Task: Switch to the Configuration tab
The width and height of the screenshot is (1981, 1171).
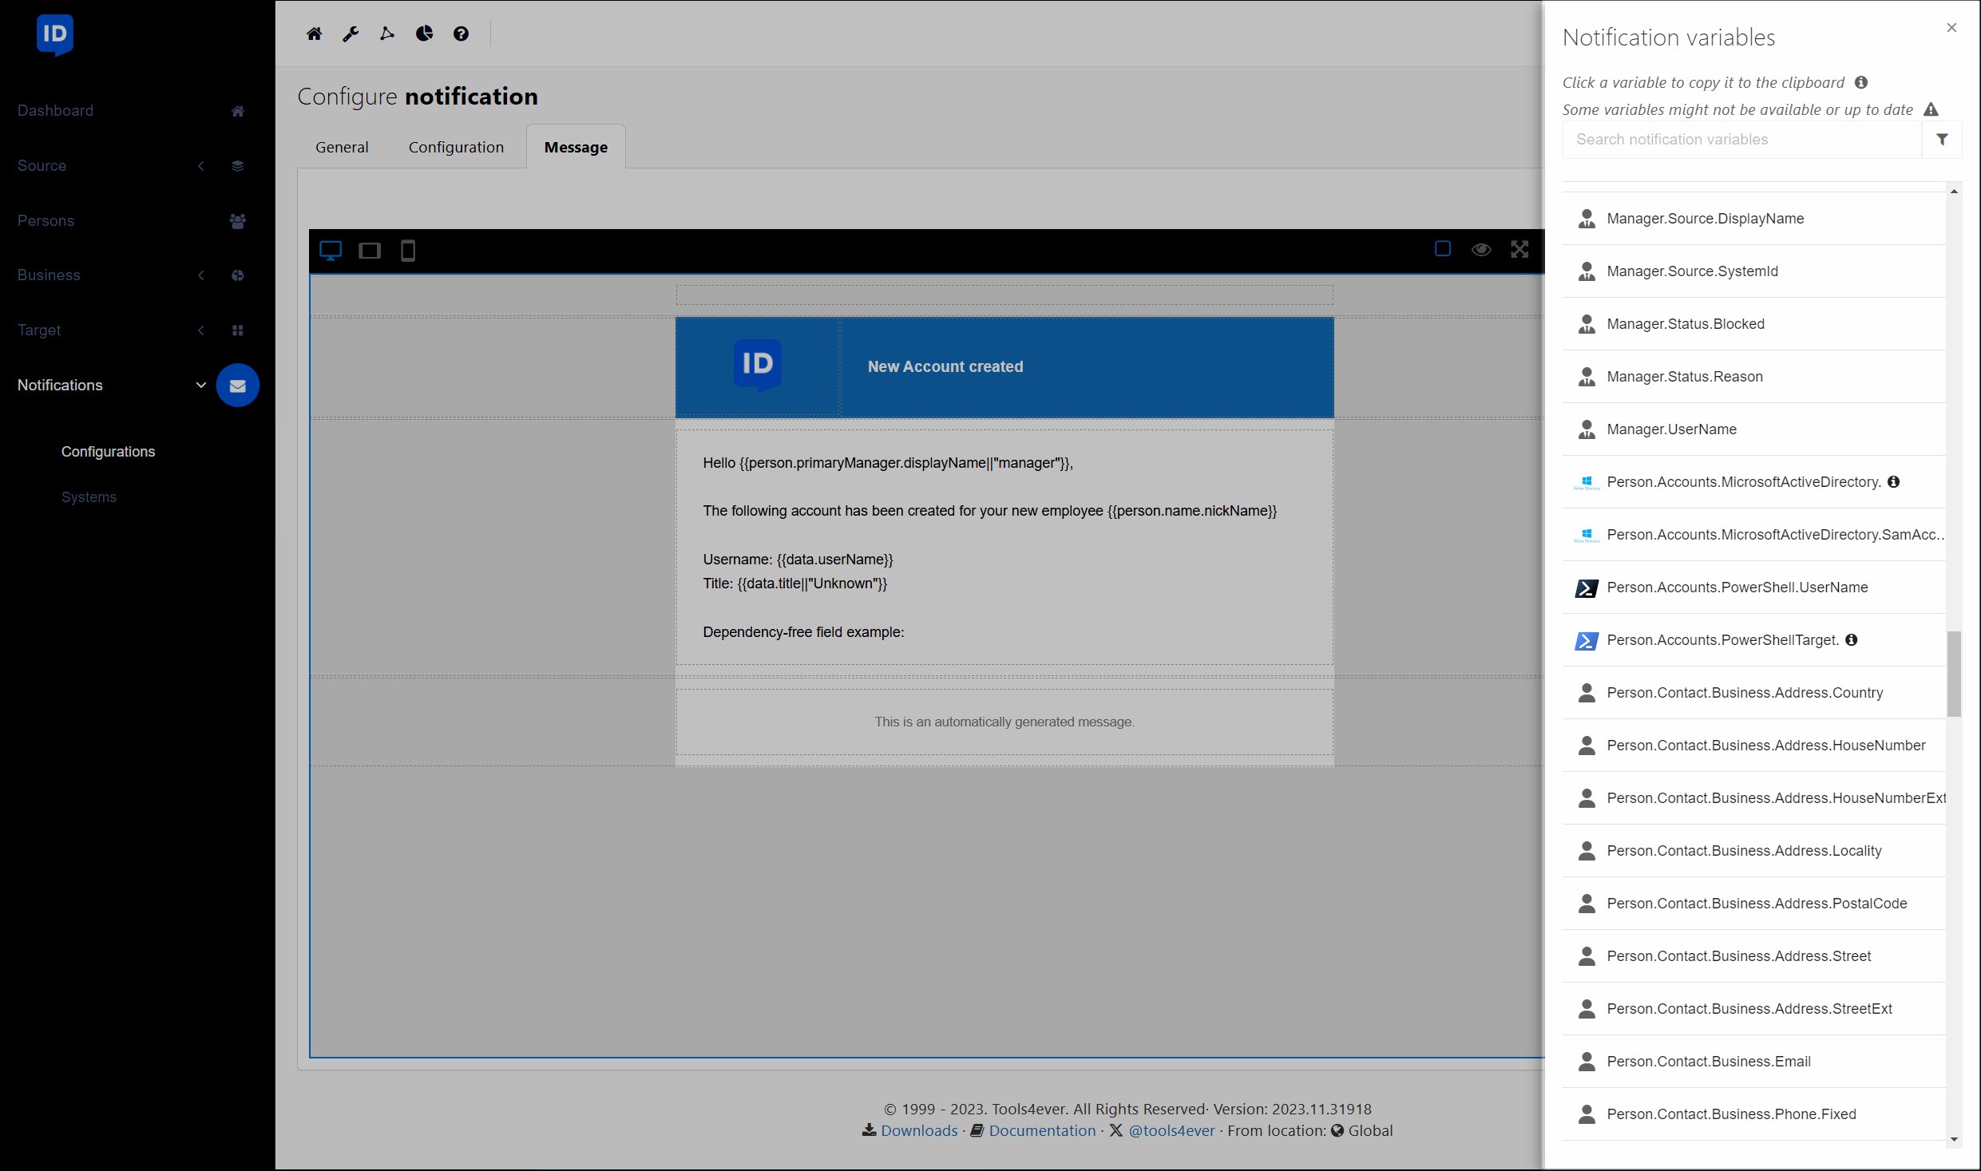Action: (x=456, y=147)
